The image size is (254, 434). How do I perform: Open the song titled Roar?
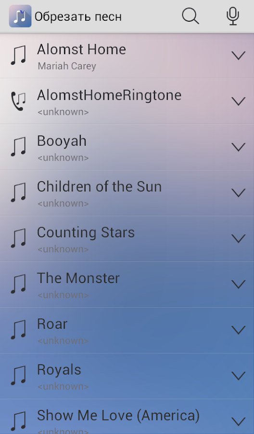pyautogui.click(x=52, y=324)
